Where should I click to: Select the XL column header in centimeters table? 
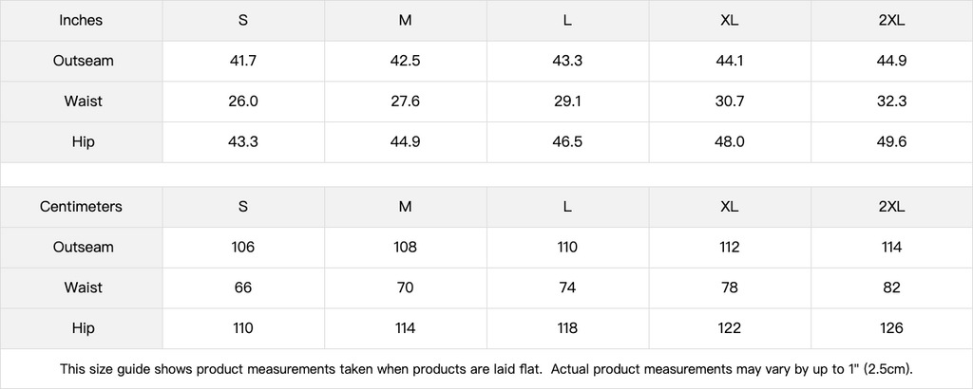coord(729,206)
